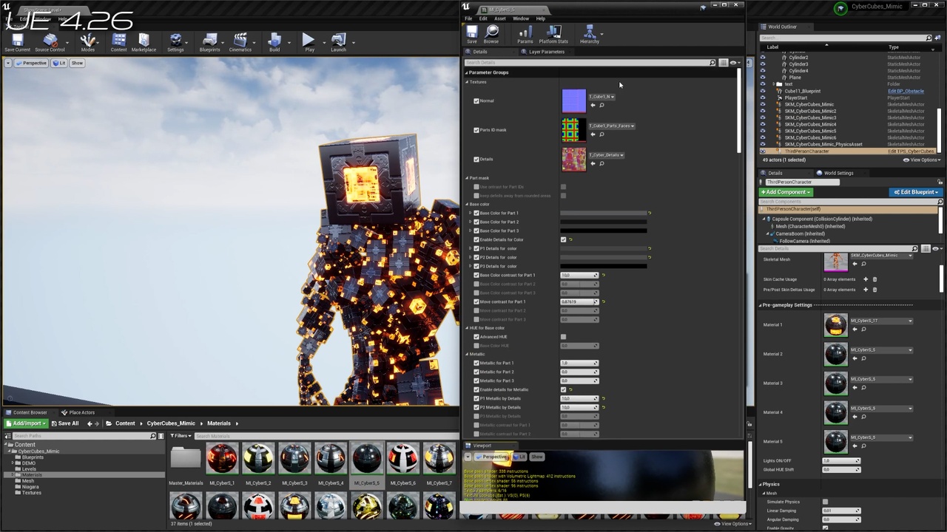Select ThirdPersonCharacter row in World Outliner

point(849,151)
